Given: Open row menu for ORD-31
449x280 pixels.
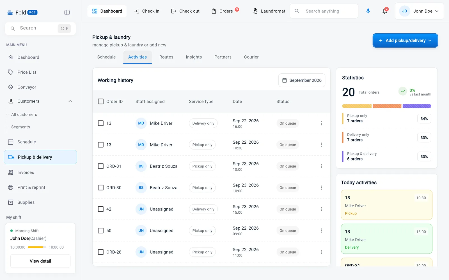Looking at the screenshot, I should coord(322,166).
